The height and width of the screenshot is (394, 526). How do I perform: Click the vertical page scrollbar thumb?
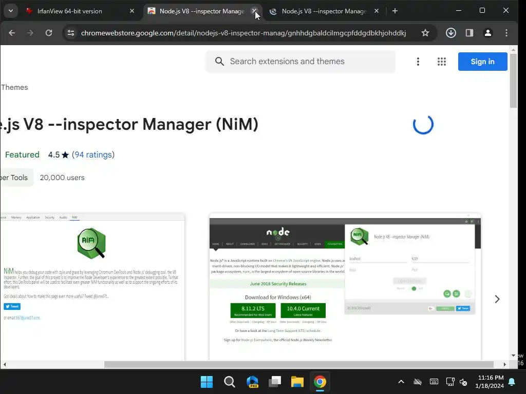pyautogui.click(x=513, y=81)
